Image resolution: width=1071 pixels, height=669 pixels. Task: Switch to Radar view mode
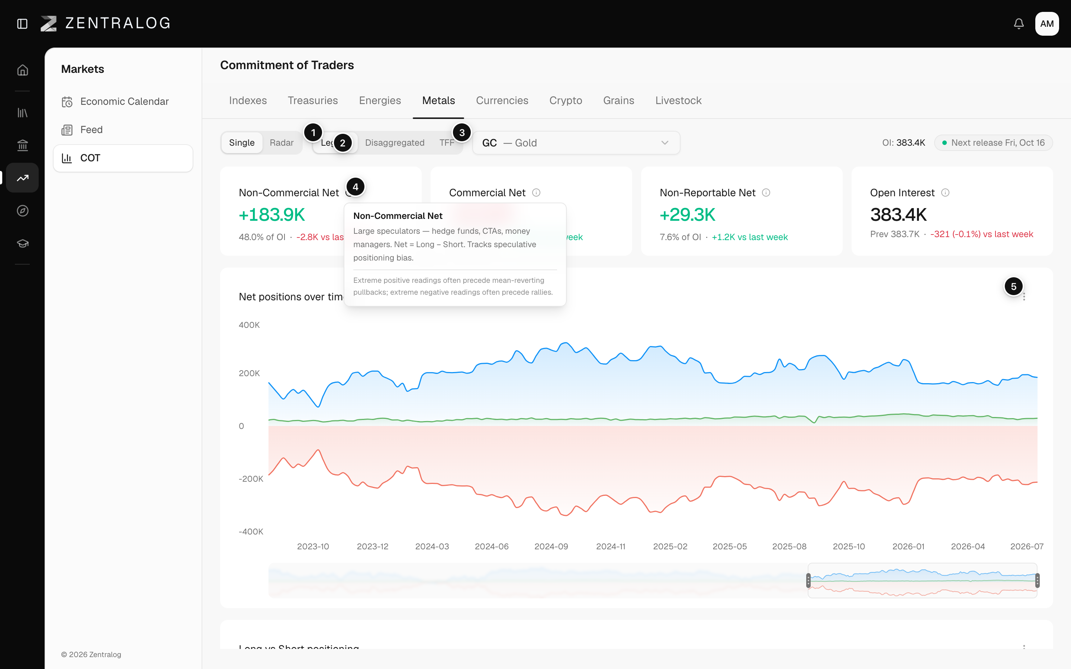pyautogui.click(x=282, y=142)
